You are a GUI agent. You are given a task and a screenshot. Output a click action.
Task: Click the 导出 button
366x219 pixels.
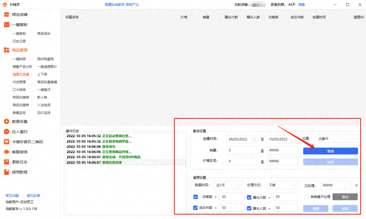click(345, 197)
